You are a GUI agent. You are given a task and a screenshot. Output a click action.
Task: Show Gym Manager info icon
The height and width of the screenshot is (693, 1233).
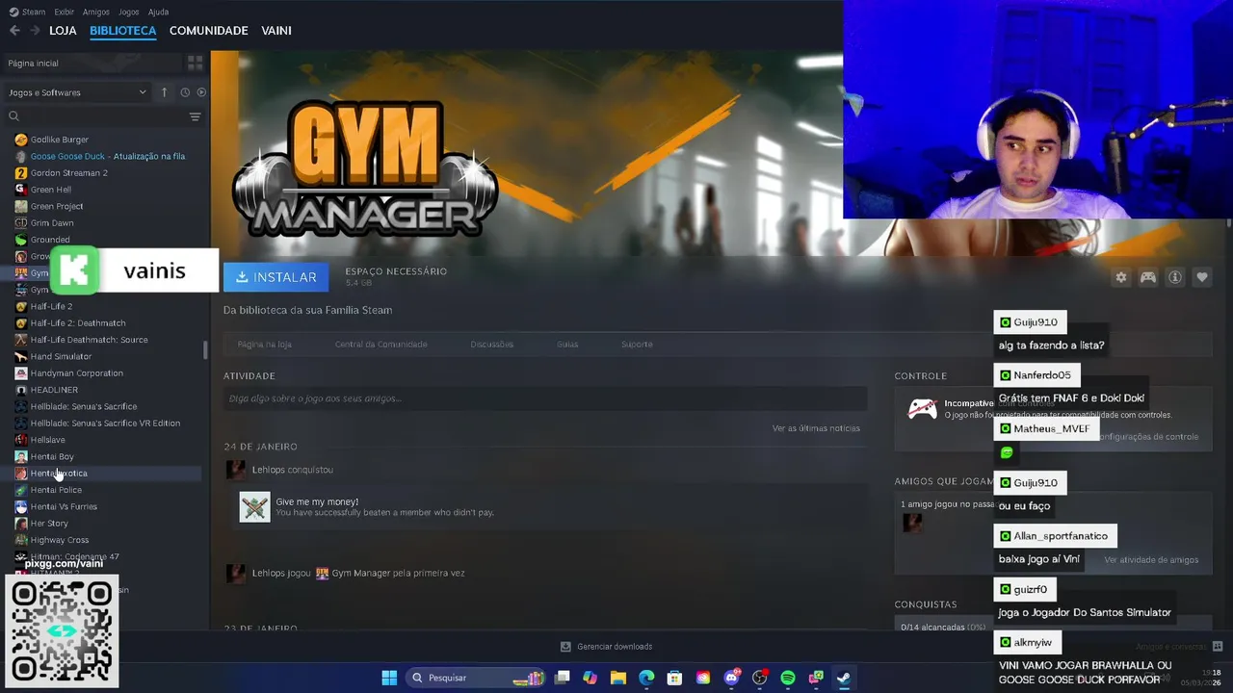pos(1175,277)
